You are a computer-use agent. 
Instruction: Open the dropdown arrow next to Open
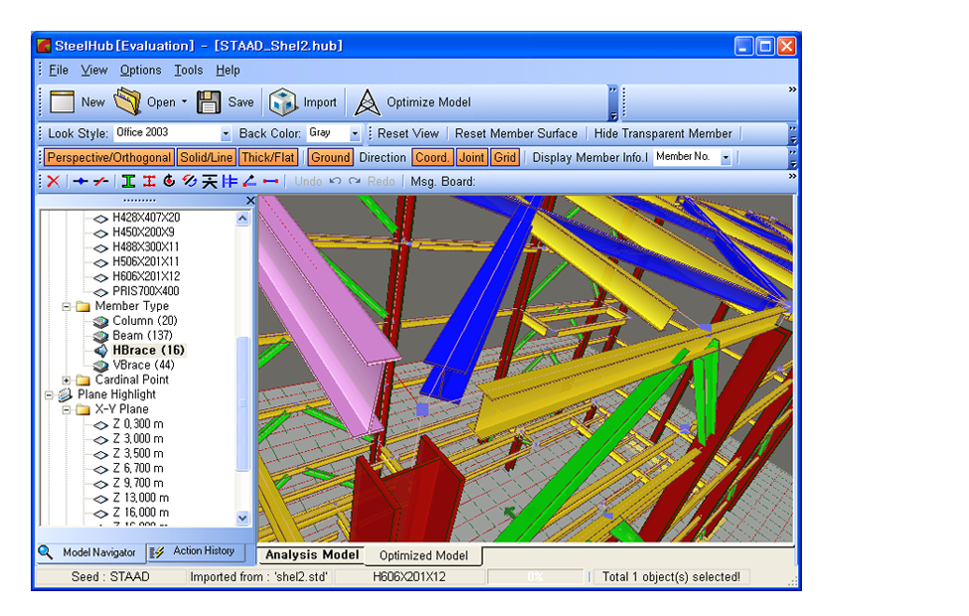pos(184,102)
